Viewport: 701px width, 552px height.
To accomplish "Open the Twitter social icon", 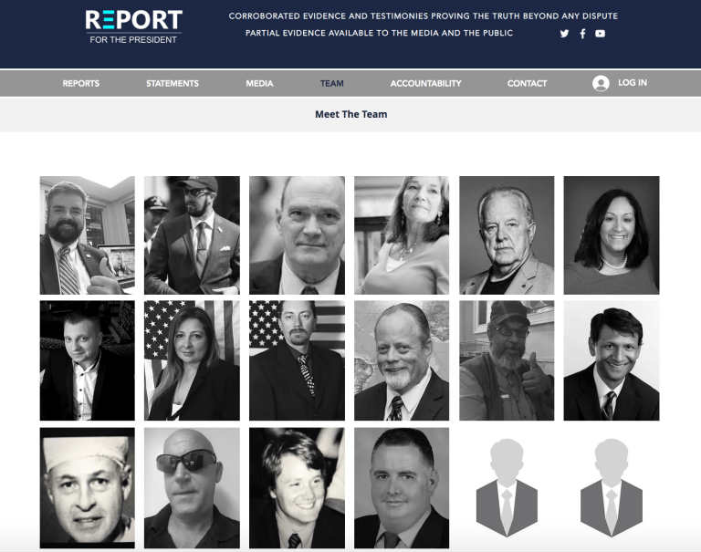I will click(x=564, y=34).
